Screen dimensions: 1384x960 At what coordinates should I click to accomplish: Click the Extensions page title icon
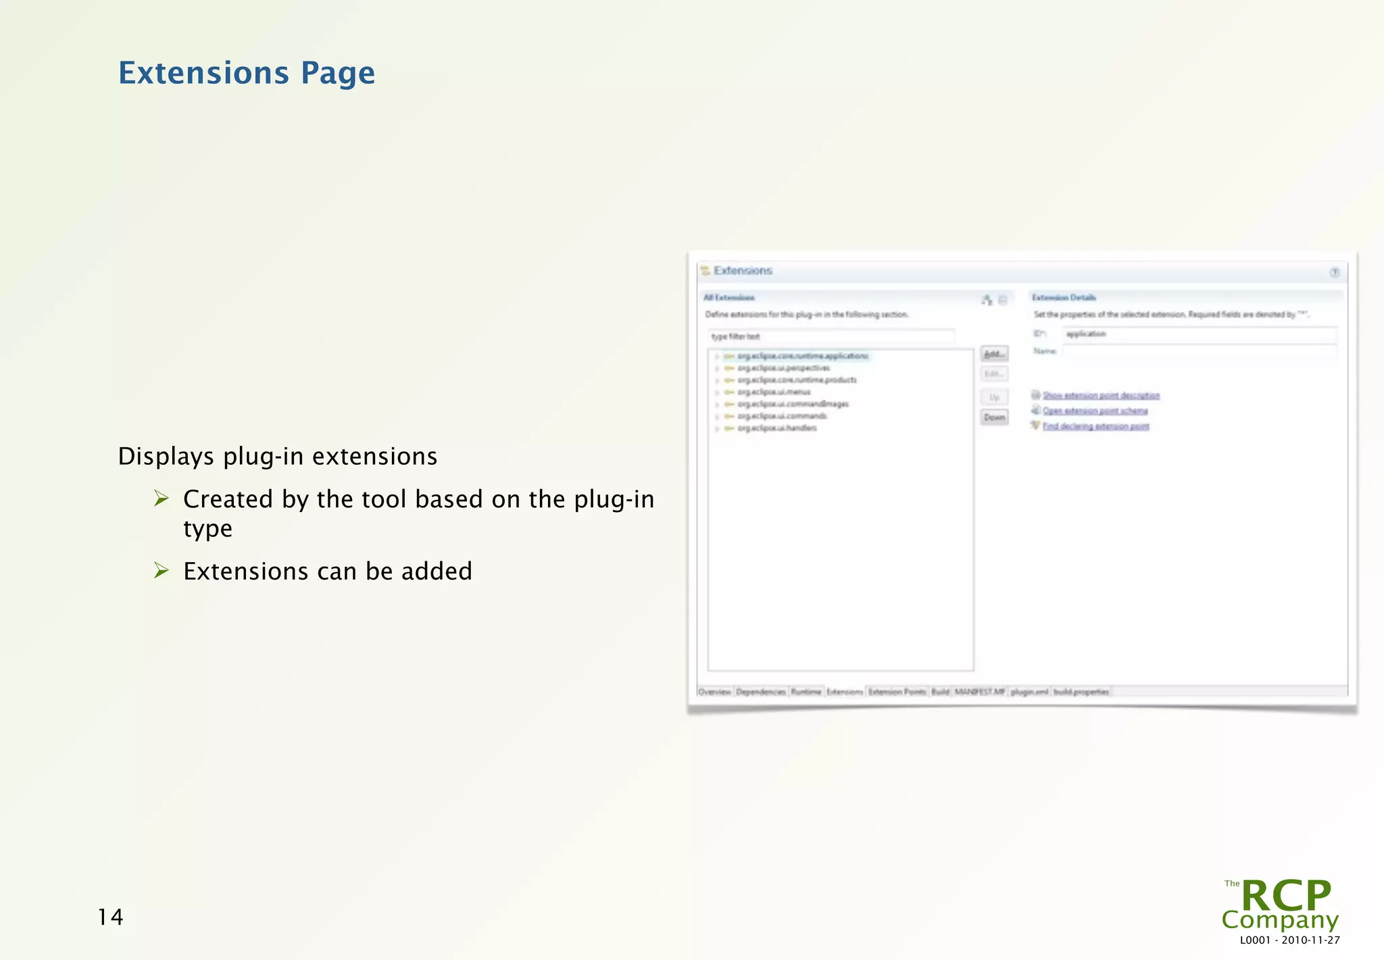point(706,270)
